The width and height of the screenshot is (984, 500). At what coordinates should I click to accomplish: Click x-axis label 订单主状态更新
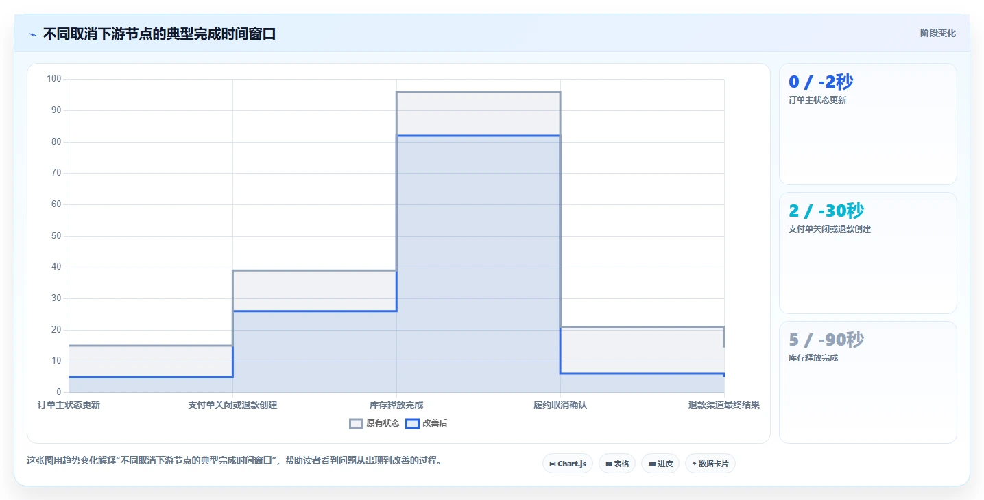[x=69, y=405]
